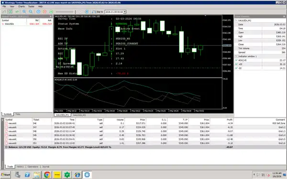The height and width of the screenshot is (179, 287).
Task: Click the step-forward button after speed slider
Action: coord(87,11)
